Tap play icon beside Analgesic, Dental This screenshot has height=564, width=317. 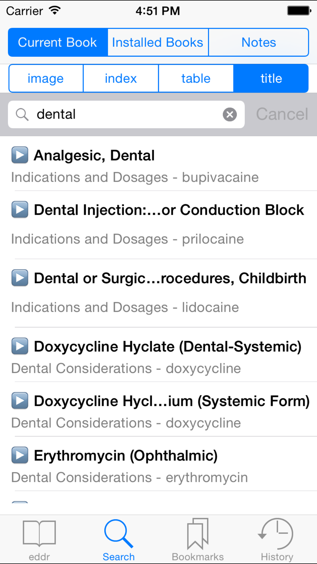pyautogui.click(x=20, y=155)
